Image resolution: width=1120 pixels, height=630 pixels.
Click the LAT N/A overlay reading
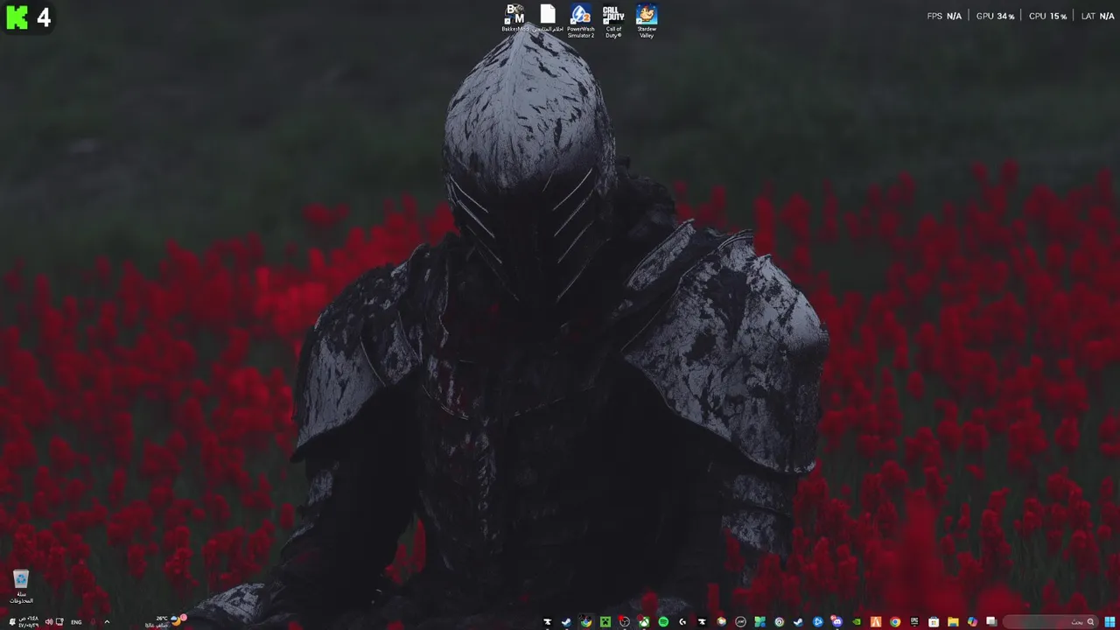click(1097, 16)
